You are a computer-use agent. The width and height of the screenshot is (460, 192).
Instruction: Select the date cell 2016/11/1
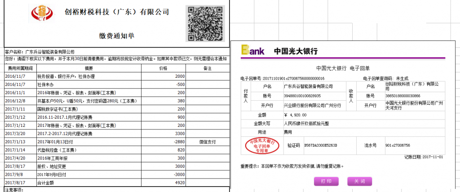[20, 93]
